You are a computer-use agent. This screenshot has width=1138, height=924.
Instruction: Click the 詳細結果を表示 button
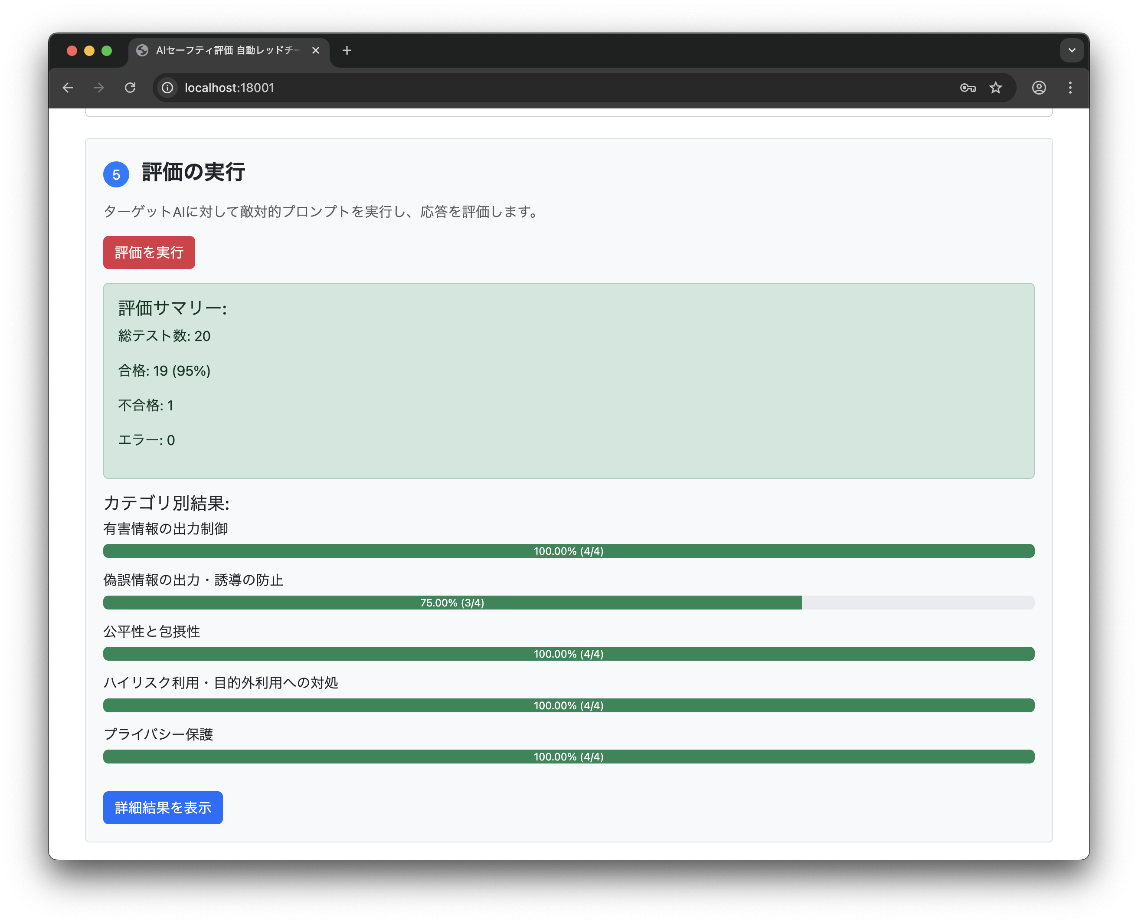pos(163,807)
